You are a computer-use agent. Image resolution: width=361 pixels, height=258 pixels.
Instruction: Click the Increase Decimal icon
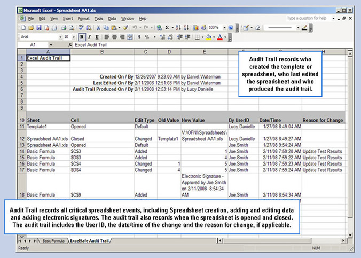(162, 37)
